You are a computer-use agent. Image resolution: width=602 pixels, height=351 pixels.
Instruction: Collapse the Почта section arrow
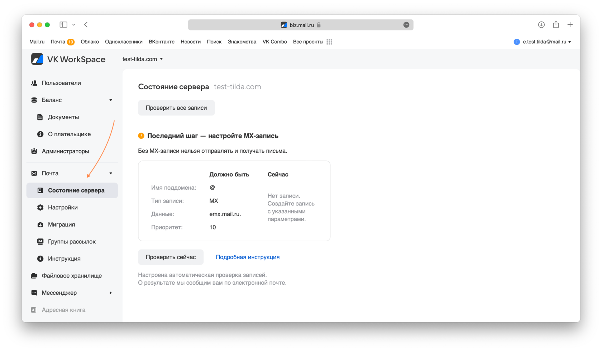pos(111,174)
